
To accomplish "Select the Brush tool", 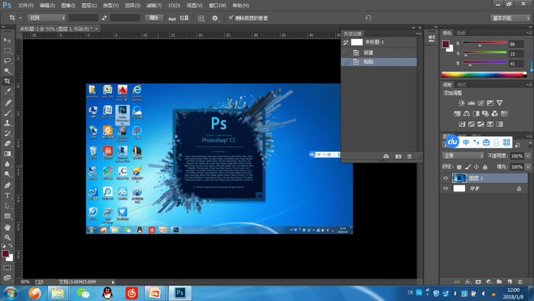I will pos(7,113).
